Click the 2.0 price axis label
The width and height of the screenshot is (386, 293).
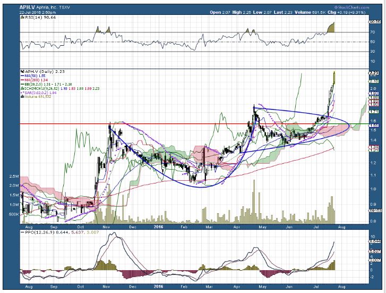point(373,88)
